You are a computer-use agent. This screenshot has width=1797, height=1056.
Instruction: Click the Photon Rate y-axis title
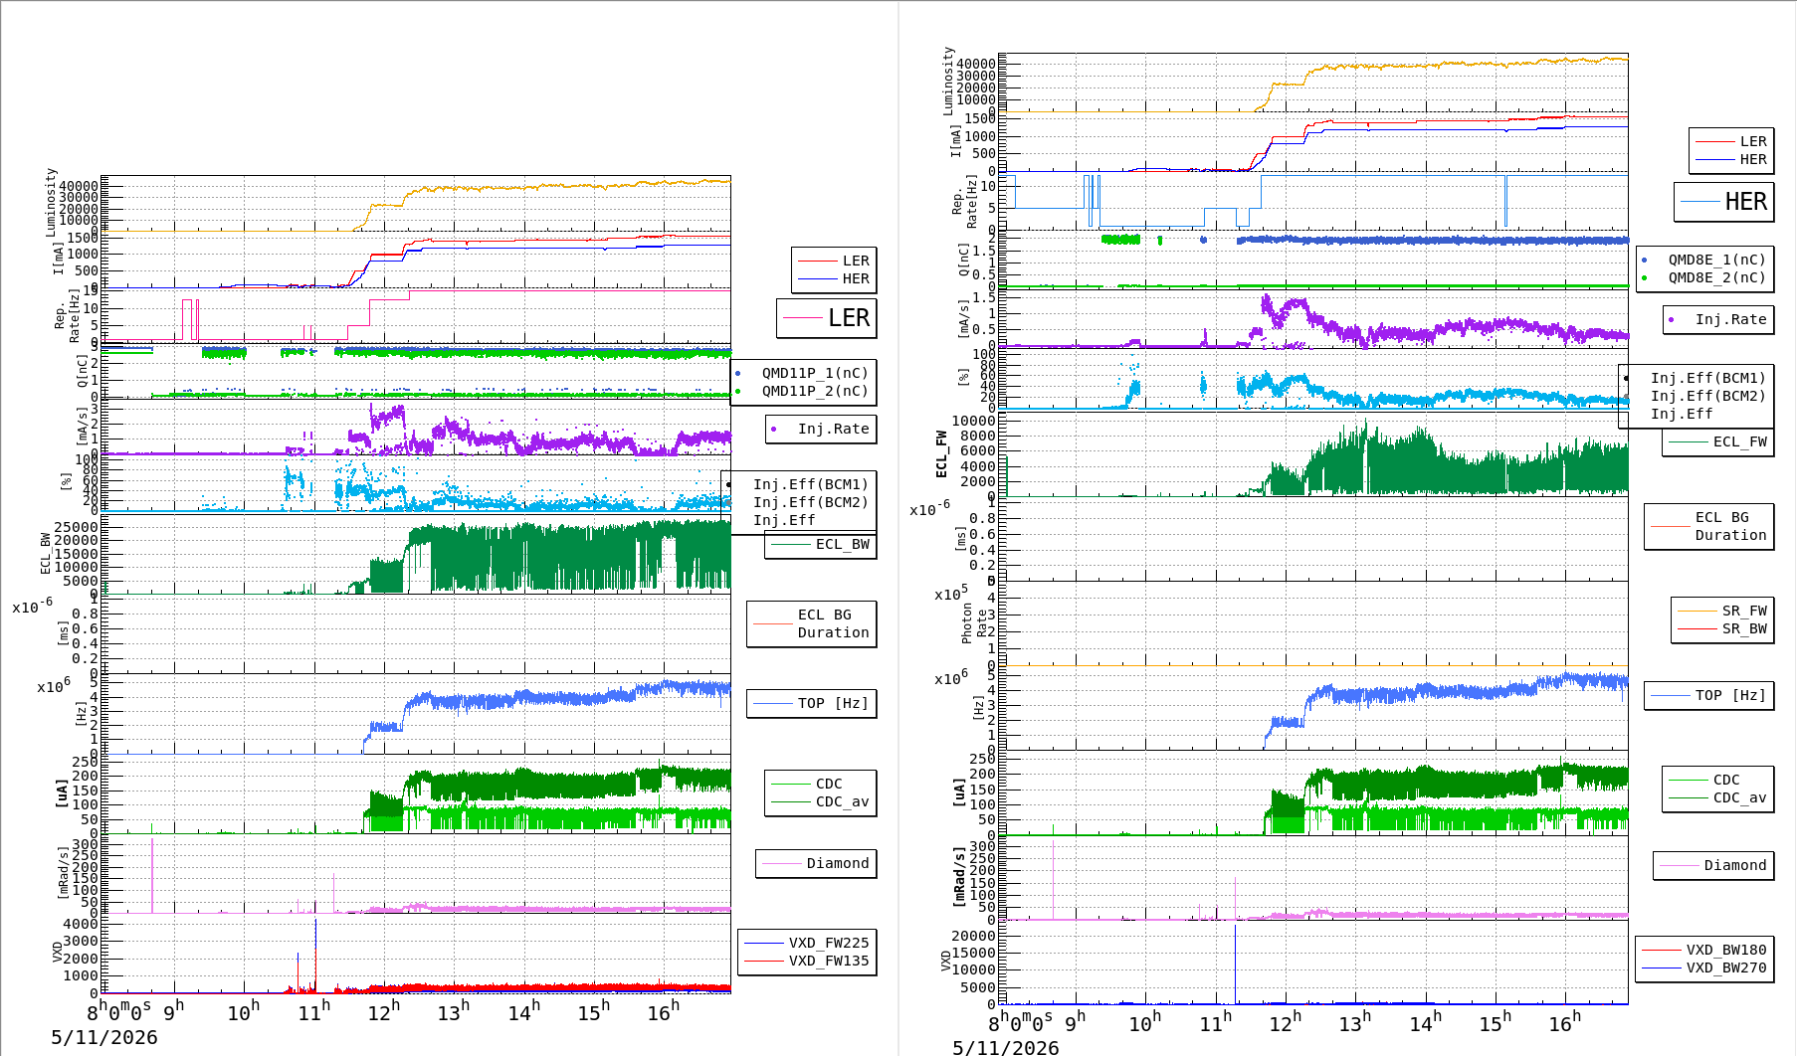tap(975, 623)
